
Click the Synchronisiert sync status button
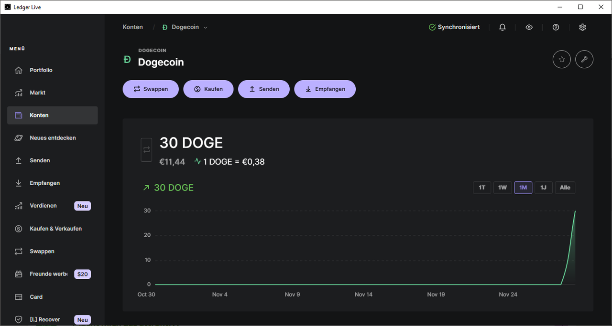tap(454, 27)
